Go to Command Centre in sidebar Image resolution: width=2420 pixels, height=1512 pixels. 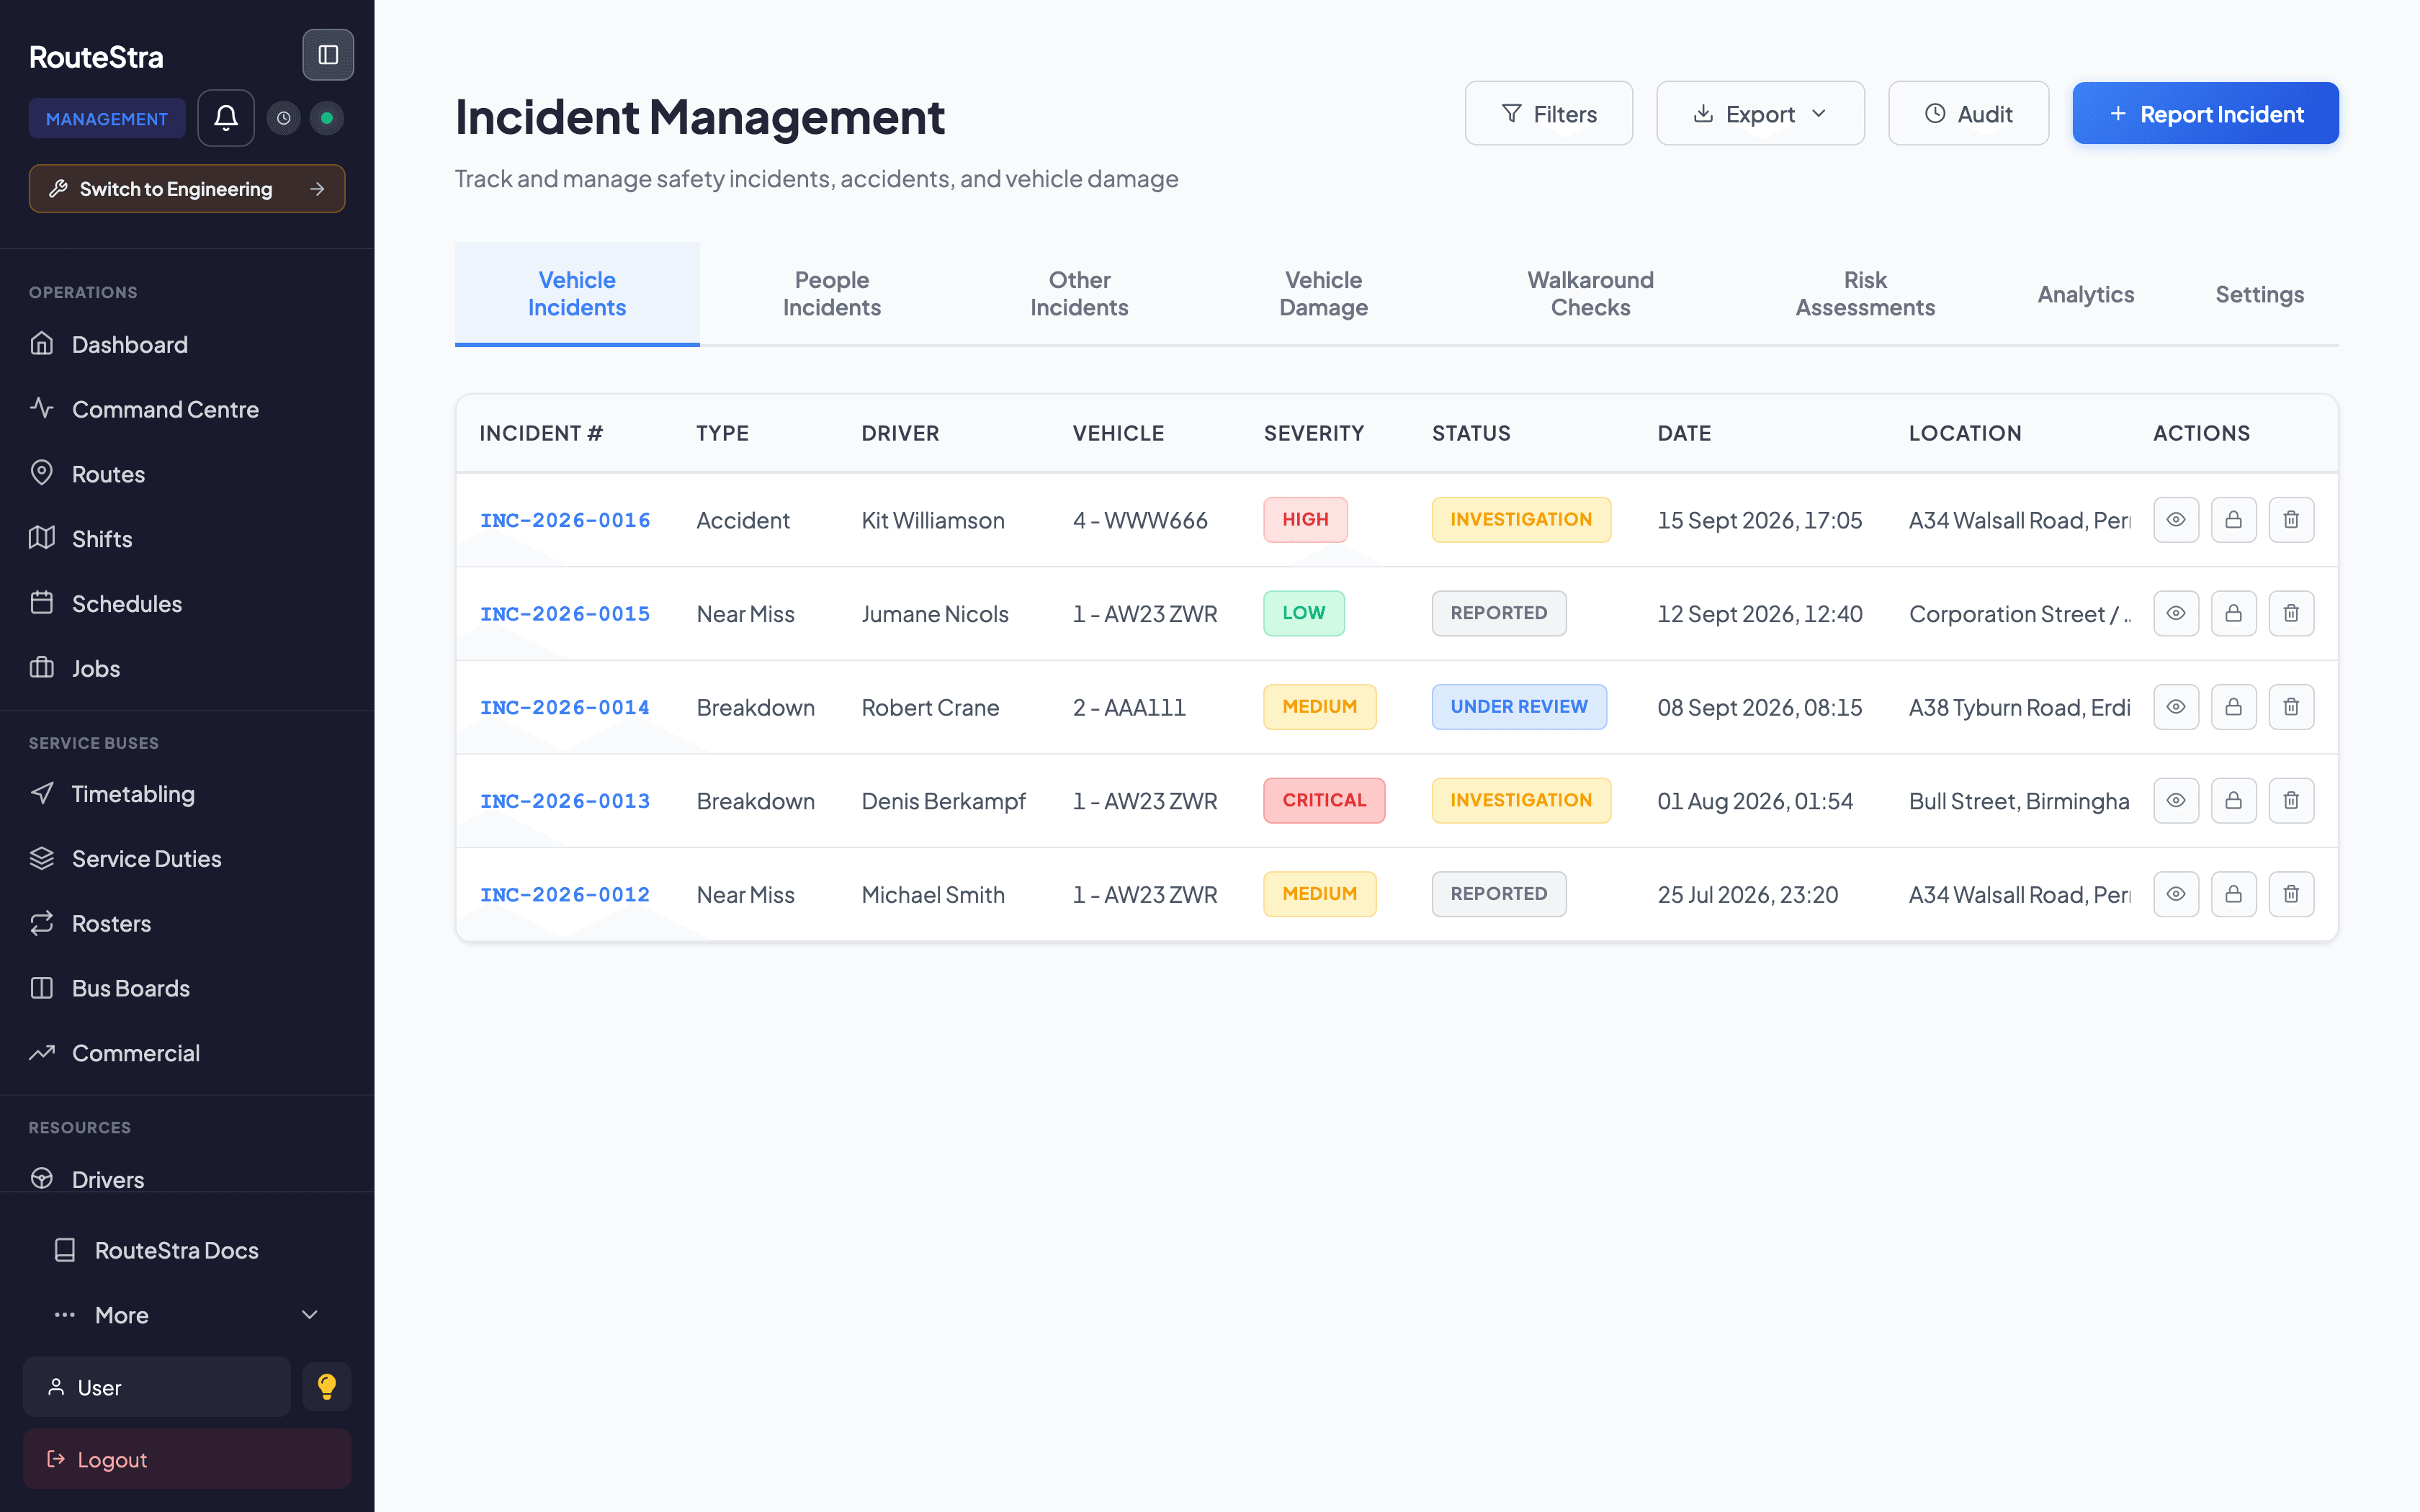(x=187, y=409)
